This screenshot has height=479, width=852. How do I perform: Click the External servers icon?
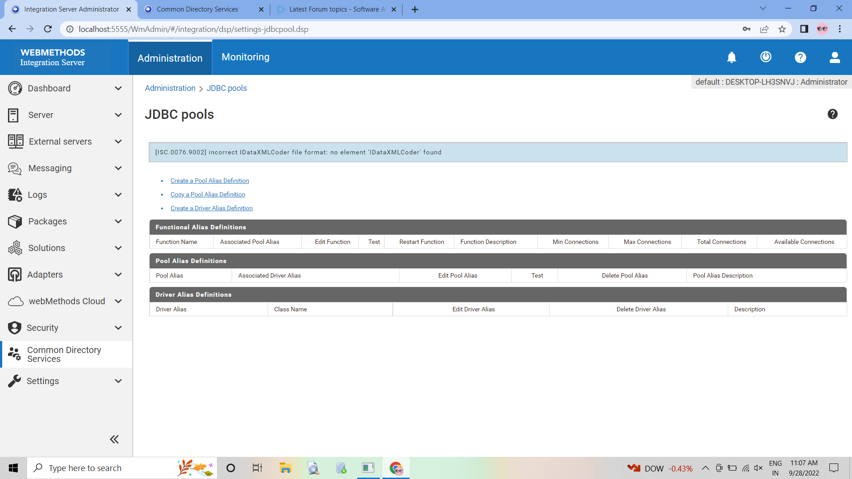coord(16,141)
